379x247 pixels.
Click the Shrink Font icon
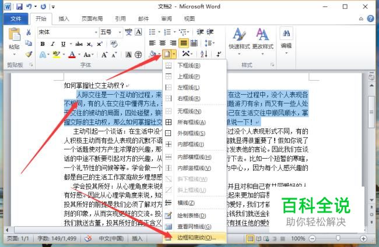pos(114,55)
